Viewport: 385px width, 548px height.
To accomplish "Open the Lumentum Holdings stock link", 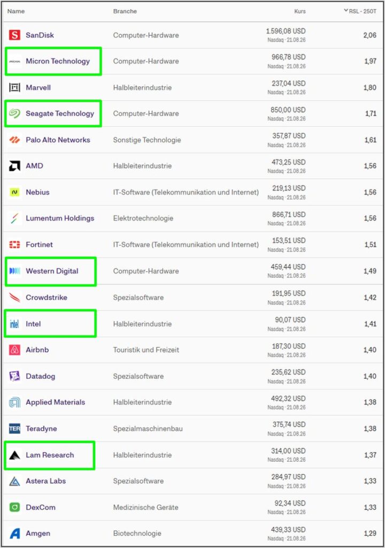I will 60,218.
